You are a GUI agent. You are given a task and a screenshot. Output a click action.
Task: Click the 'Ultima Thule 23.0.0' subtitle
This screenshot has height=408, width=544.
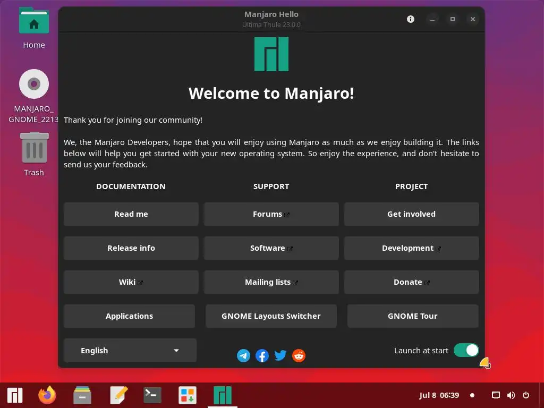pos(271,24)
